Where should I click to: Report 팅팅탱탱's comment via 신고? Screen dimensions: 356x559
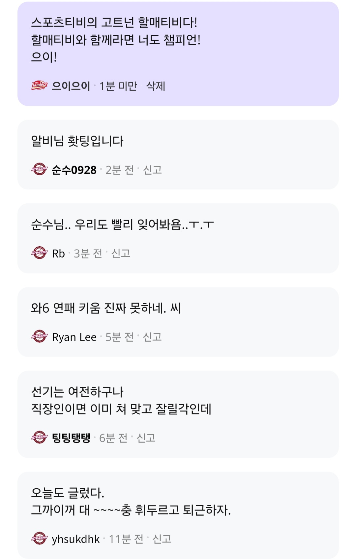click(146, 438)
